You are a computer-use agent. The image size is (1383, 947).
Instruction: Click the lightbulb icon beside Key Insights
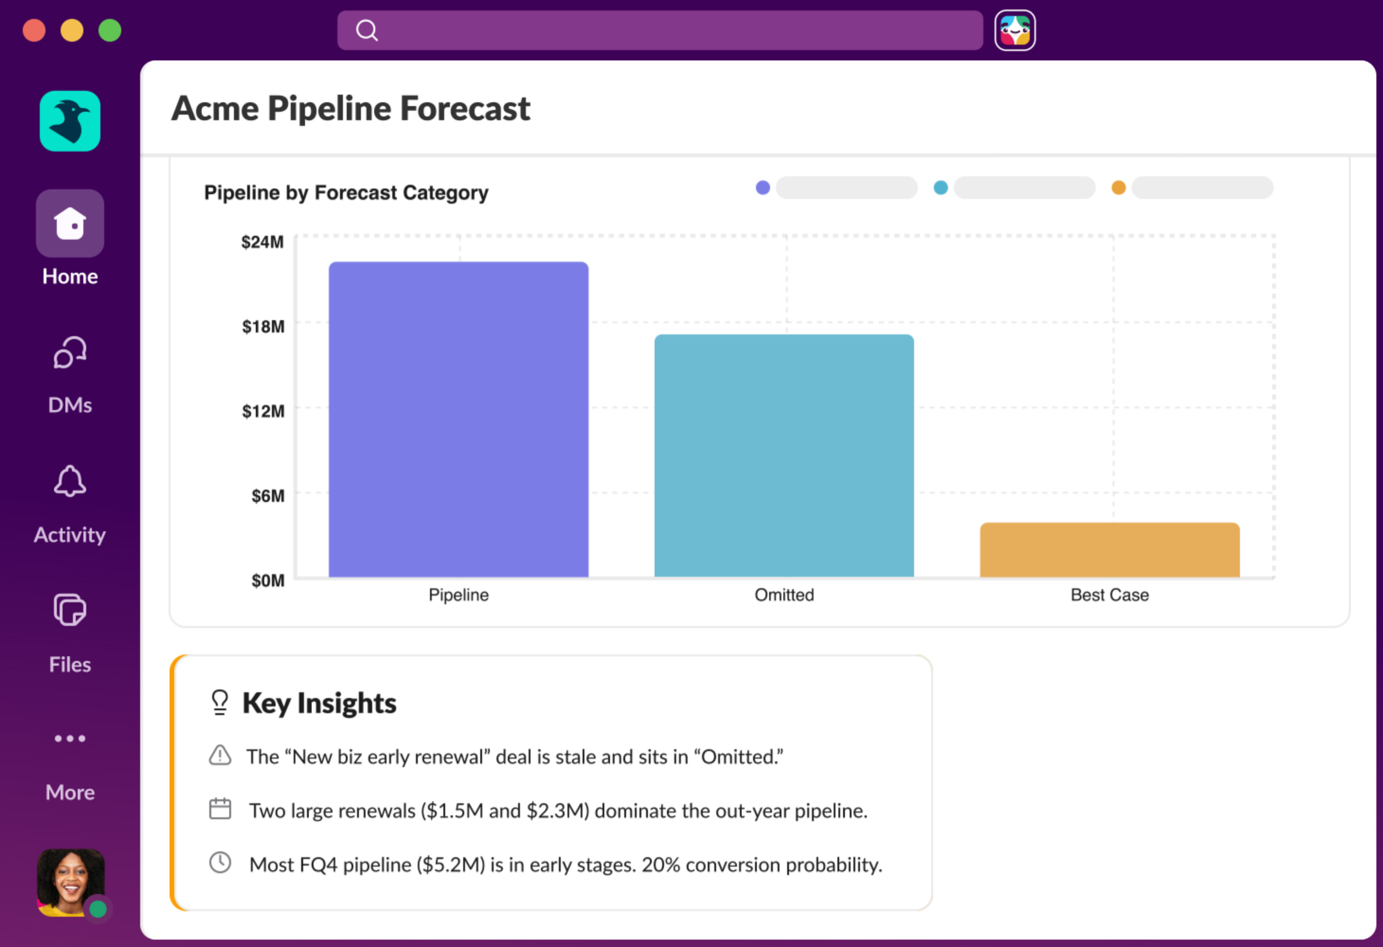click(x=220, y=703)
